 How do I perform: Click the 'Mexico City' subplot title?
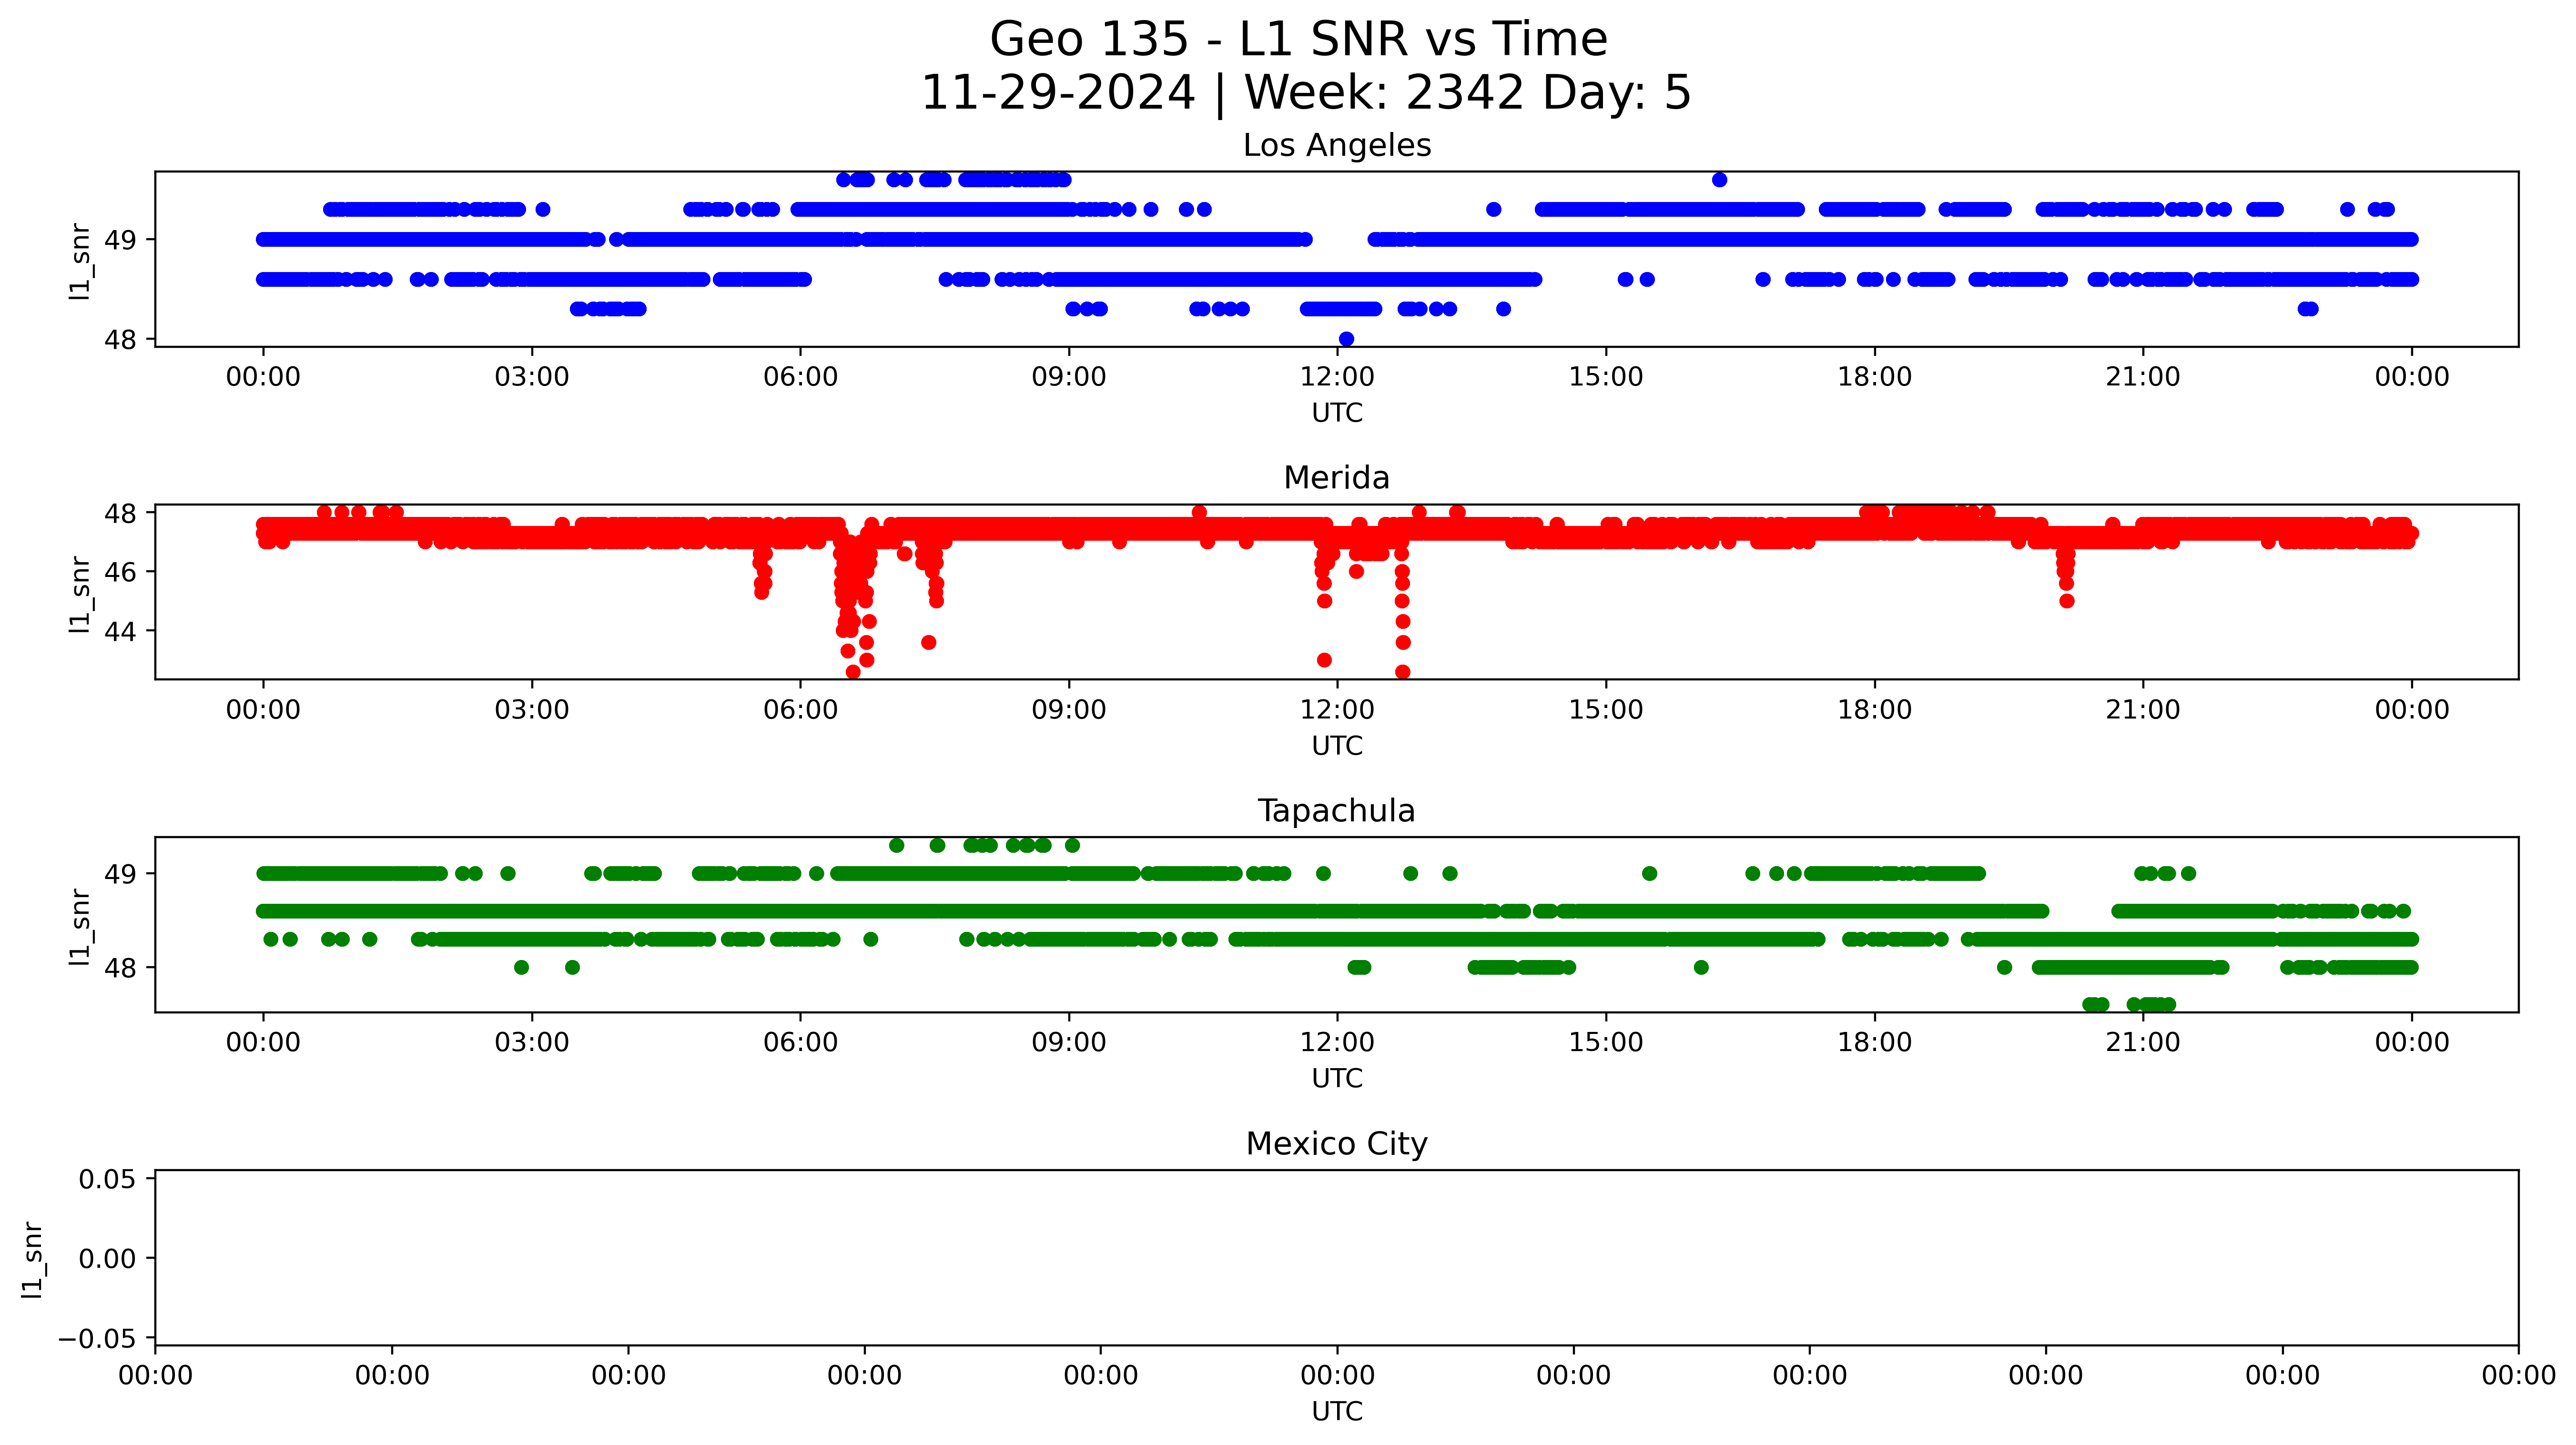(x=1336, y=1144)
